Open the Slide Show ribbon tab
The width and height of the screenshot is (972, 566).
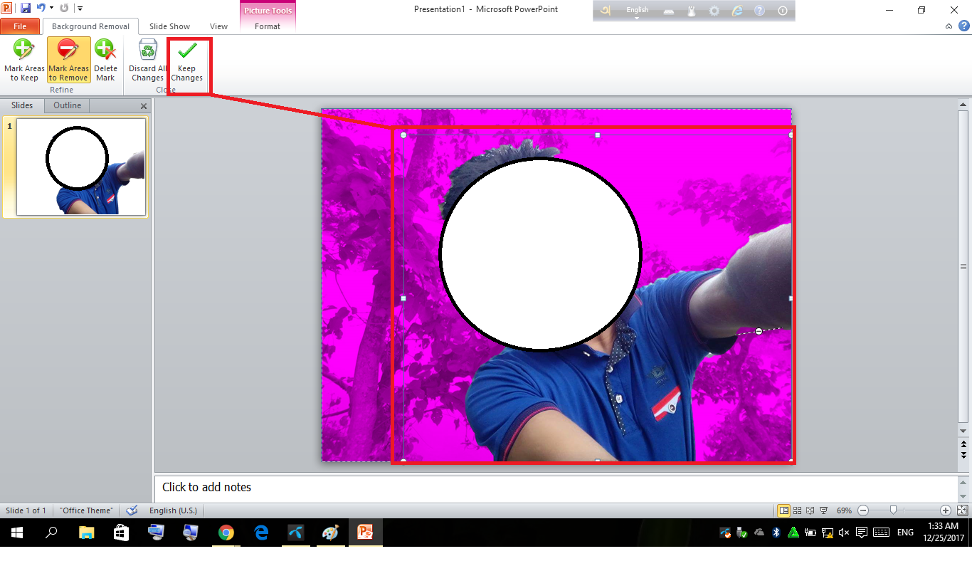169,26
